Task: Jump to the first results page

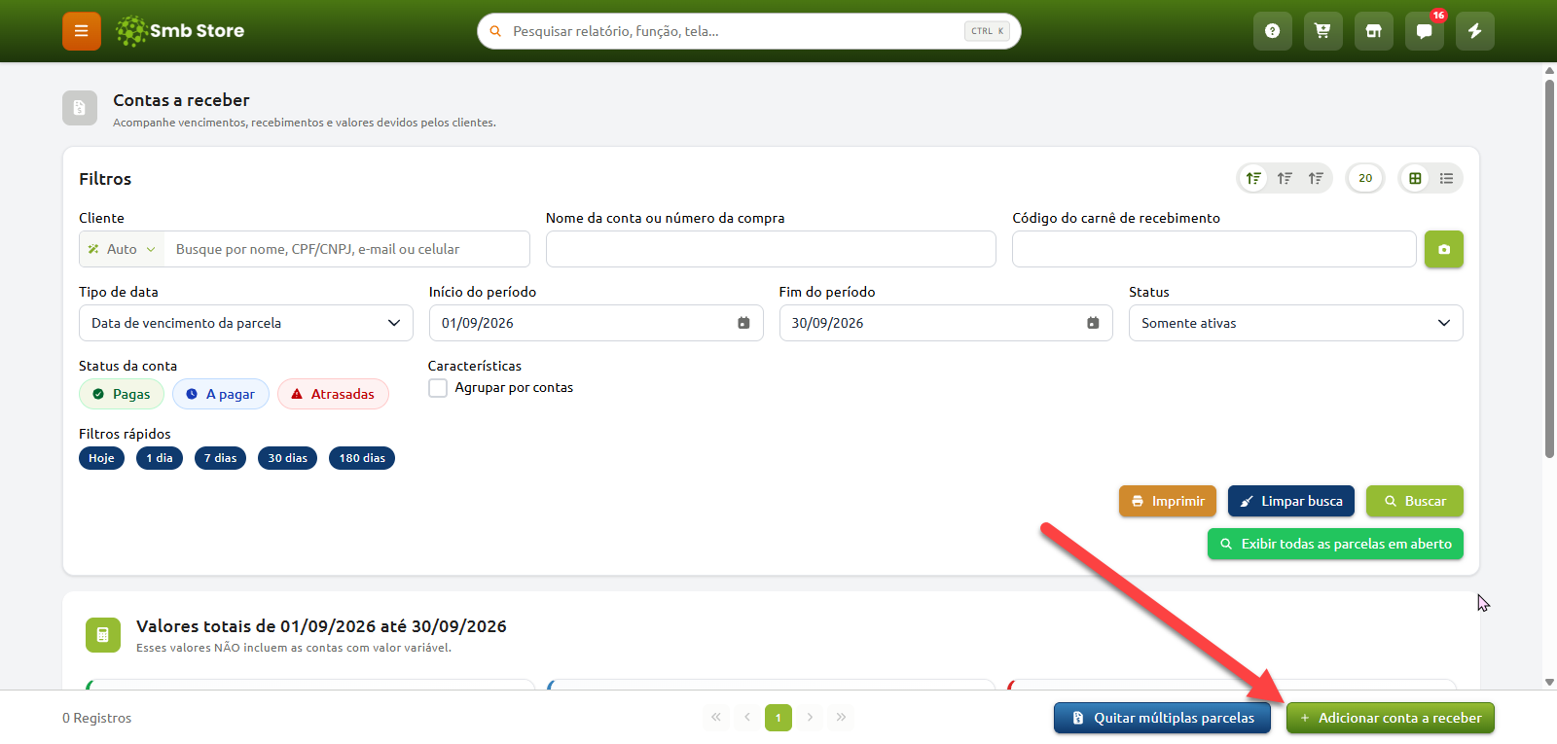Action: pos(716,718)
